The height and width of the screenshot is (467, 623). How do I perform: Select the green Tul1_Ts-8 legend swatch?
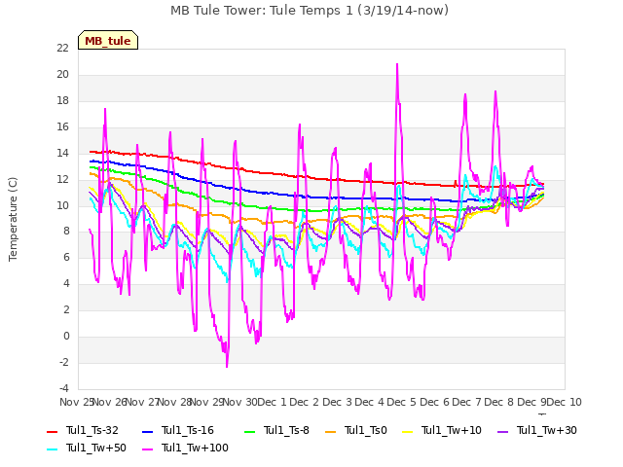(249, 431)
